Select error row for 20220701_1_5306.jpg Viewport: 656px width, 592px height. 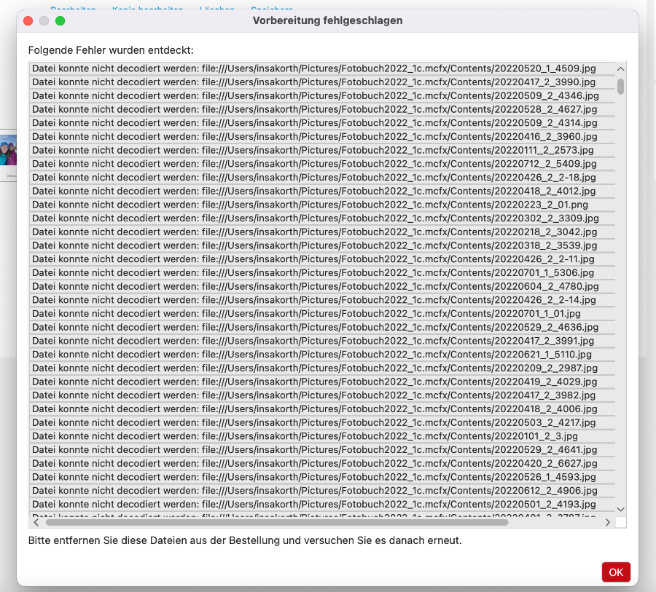tap(322, 273)
